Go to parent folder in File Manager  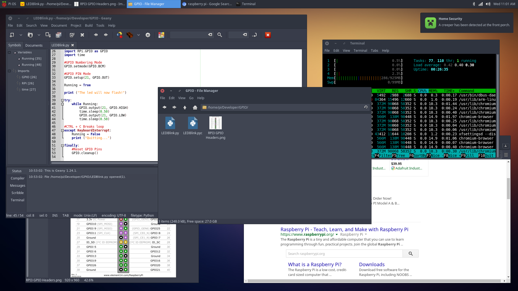tap(185, 108)
